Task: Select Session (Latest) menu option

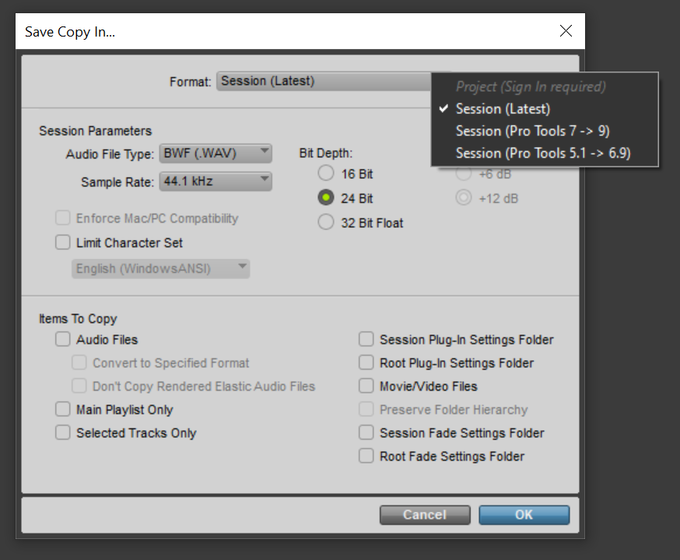Action: 503,109
